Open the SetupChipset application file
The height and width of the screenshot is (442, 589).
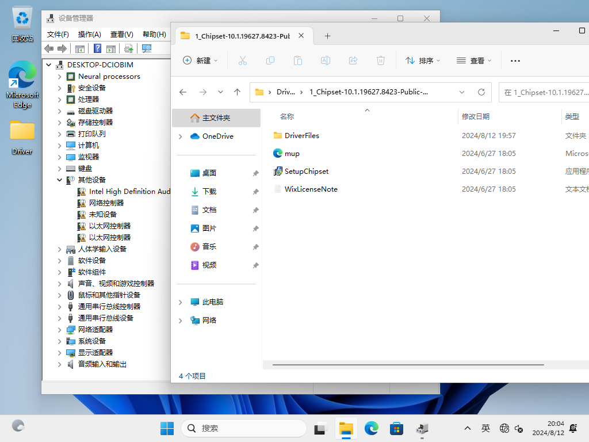pos(306,172)
